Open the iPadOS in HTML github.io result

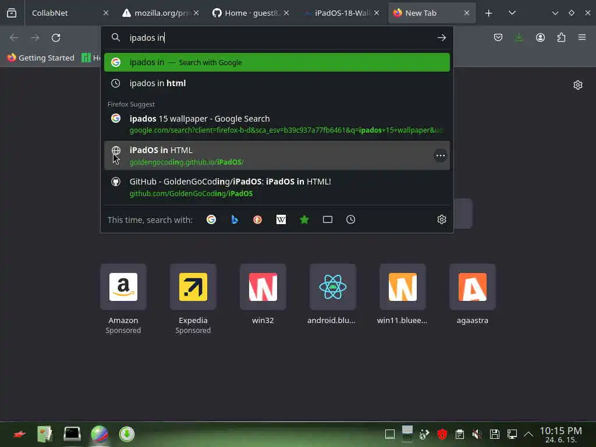[x=276, y=155]
